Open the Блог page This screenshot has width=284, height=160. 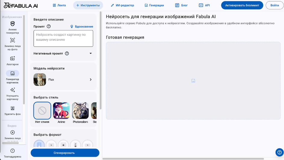(x=181, y=5)
